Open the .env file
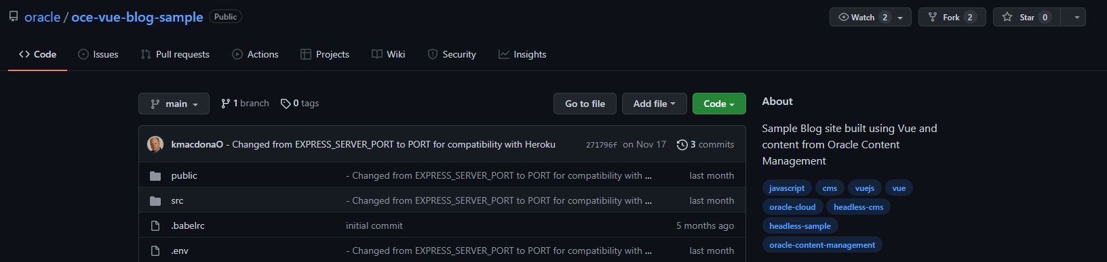The image size is (1107, 262). point(180,250)
